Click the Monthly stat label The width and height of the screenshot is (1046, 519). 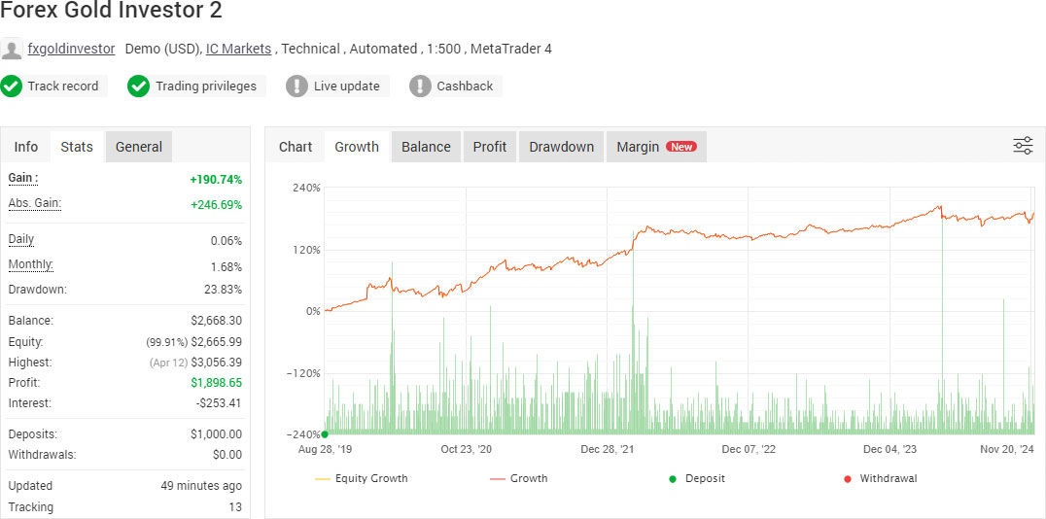[31, 264]
